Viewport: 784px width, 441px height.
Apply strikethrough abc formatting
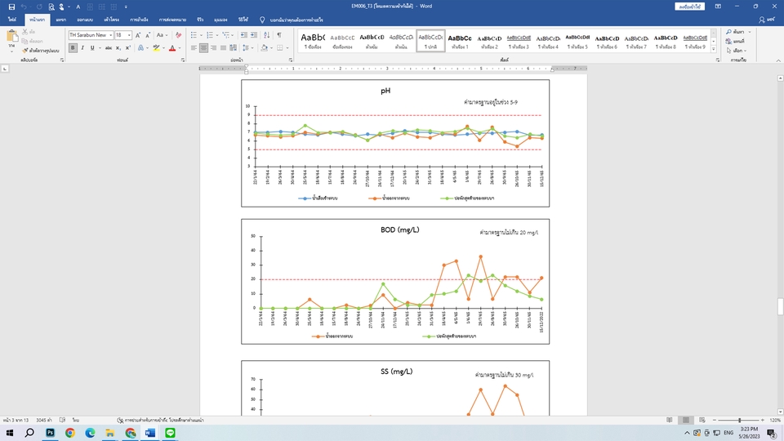click(x=109, y=48)
